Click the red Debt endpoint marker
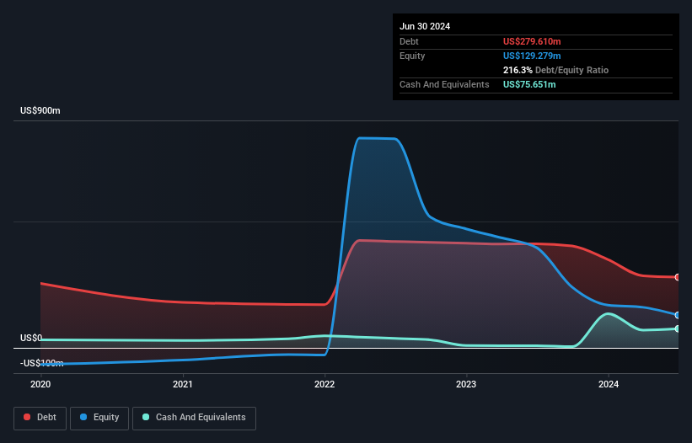The height and width of the screenshot is (443, 692). (x=678, y=277)
